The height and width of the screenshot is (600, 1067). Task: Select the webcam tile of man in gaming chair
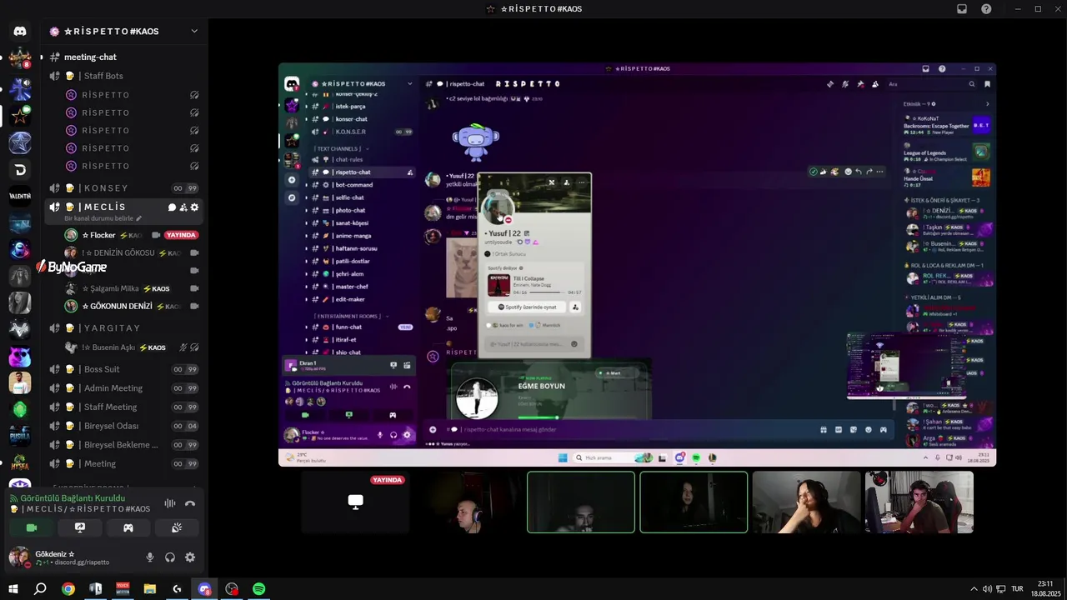919,502
